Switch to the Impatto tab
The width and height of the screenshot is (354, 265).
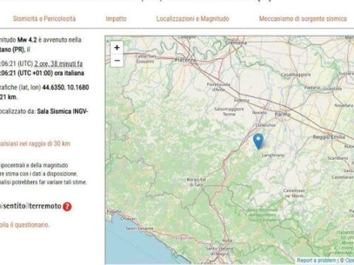[x=116, y=18]
